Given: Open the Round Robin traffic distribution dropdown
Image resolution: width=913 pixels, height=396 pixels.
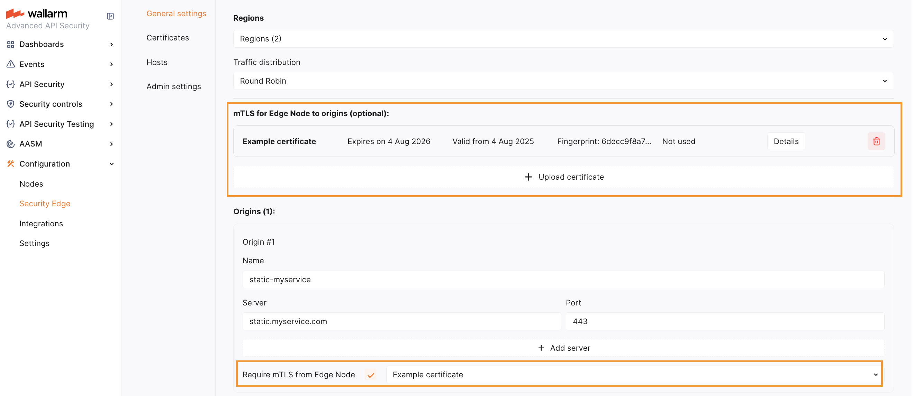Looking at the screenshot, I should (x=563, y=81).
